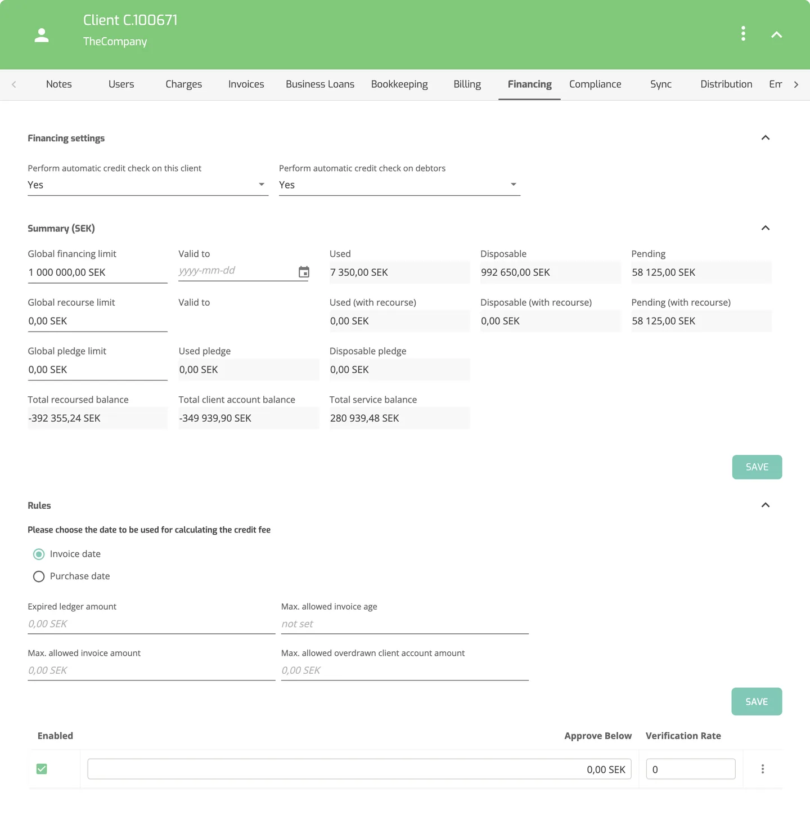
Task: Collapse the Rules section
Action: [x=765, y=505]
